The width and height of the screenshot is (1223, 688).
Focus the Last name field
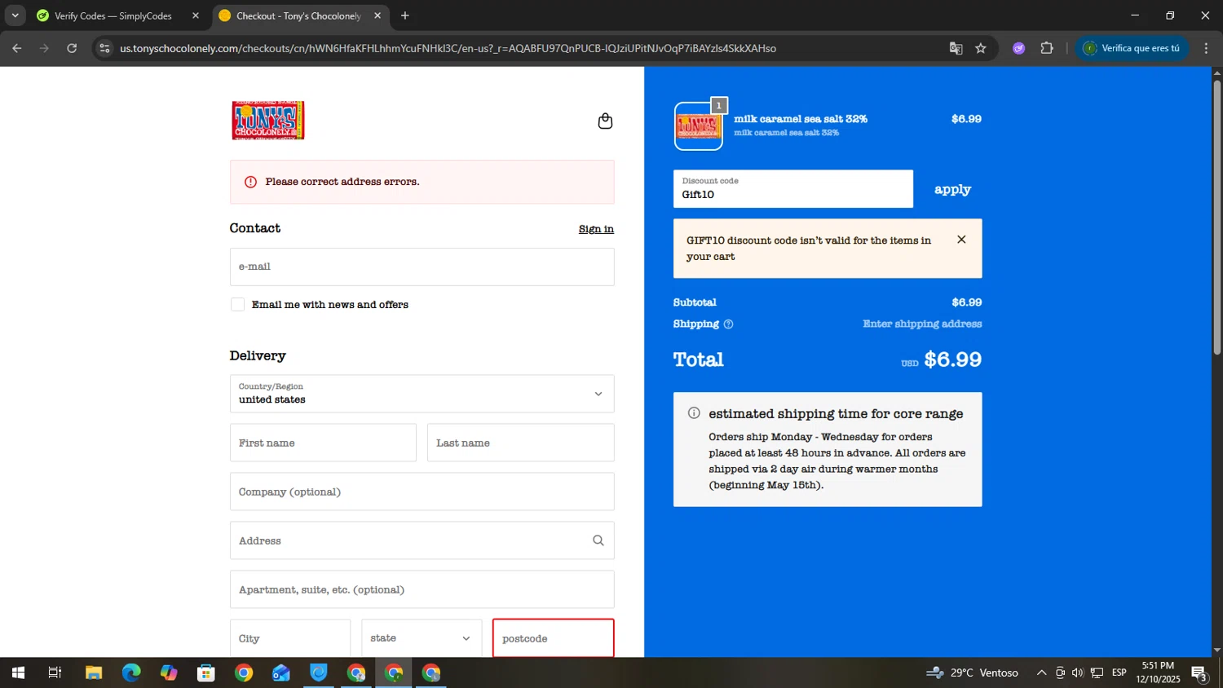[520, 443]
